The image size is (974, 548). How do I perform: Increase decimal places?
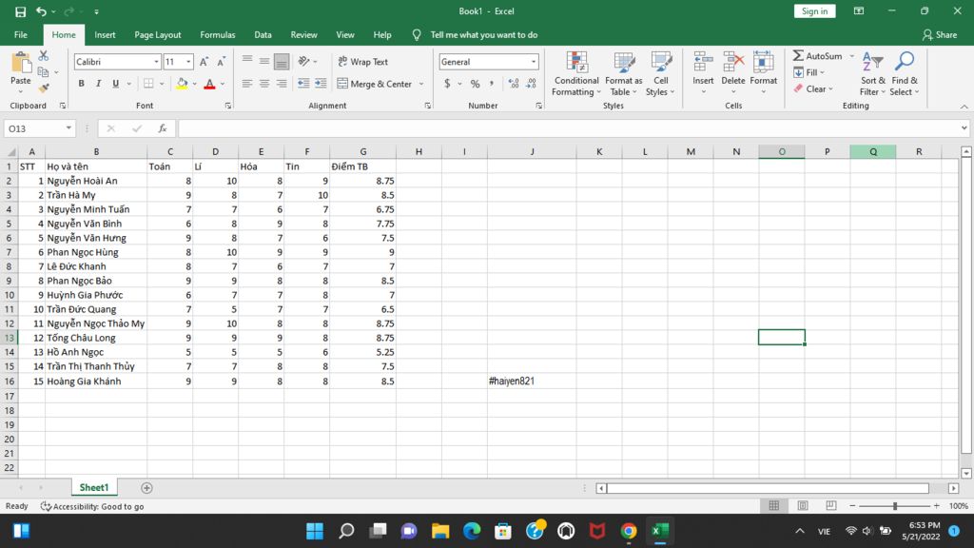(x=513, y=84)
